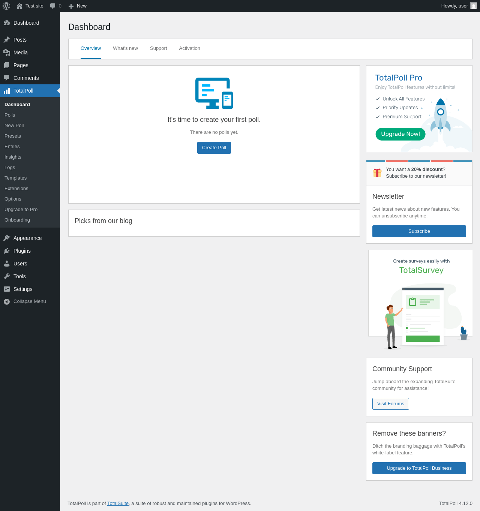480x511 pixels.
Task: Open the Test site link in admin bar
Action: 30,6
